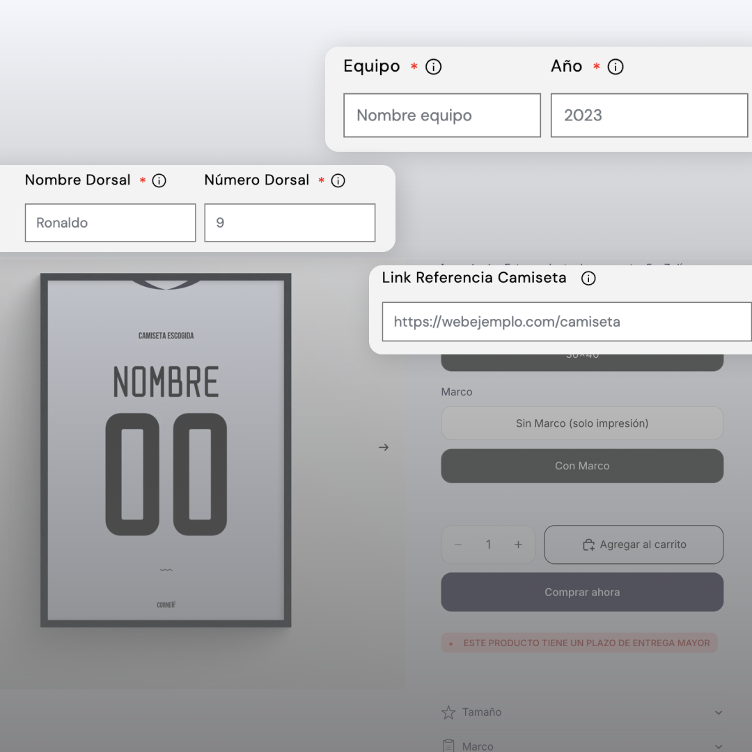The image size is (752, 752).
Task: Click the framed jersey poster preview image
Action: tap(166, 451)
